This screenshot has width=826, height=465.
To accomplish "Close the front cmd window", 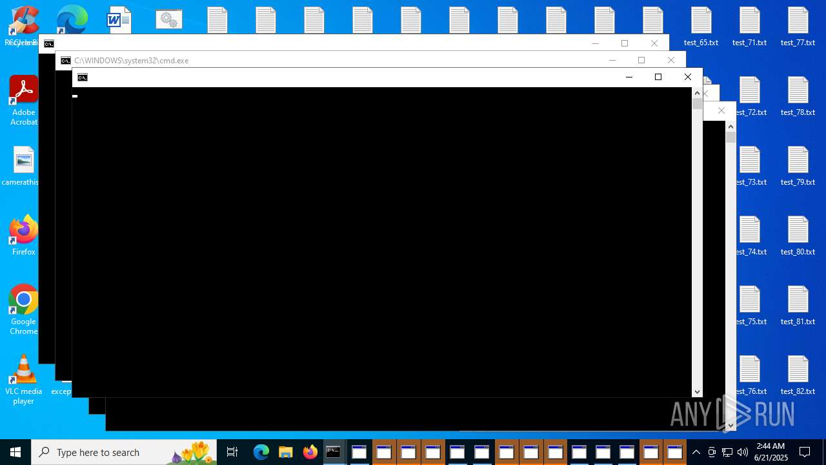I will (688, 77).
